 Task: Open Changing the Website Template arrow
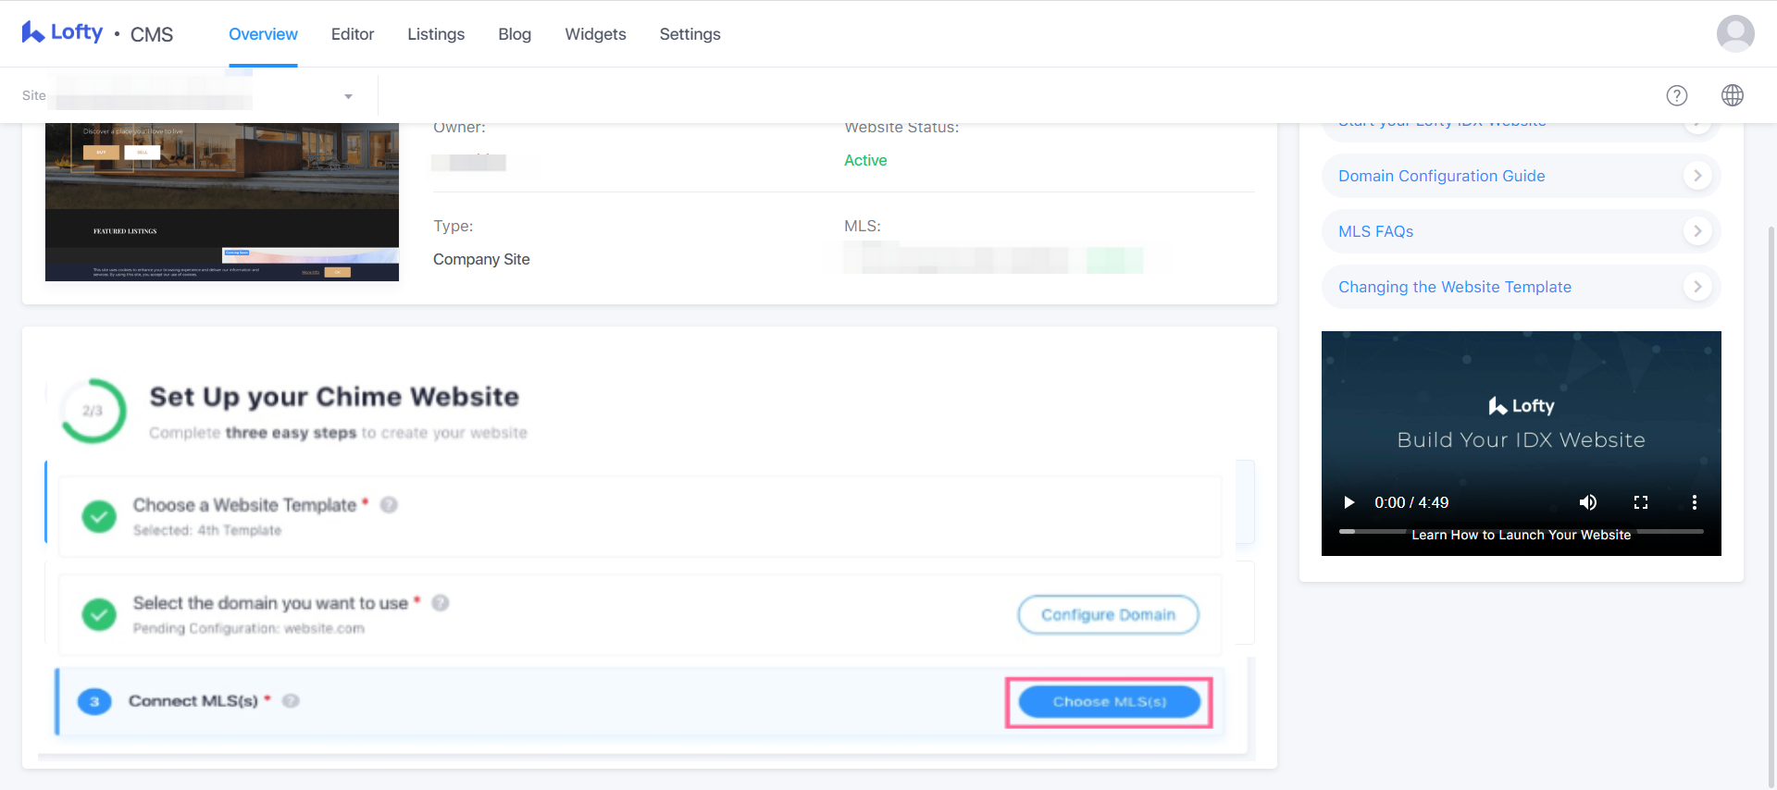1697,287
